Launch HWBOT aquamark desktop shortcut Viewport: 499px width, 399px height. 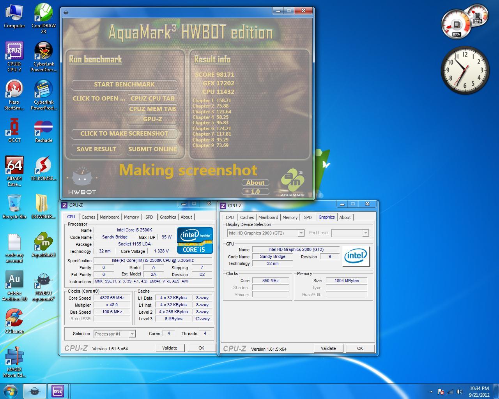click(x=44, y=286)
